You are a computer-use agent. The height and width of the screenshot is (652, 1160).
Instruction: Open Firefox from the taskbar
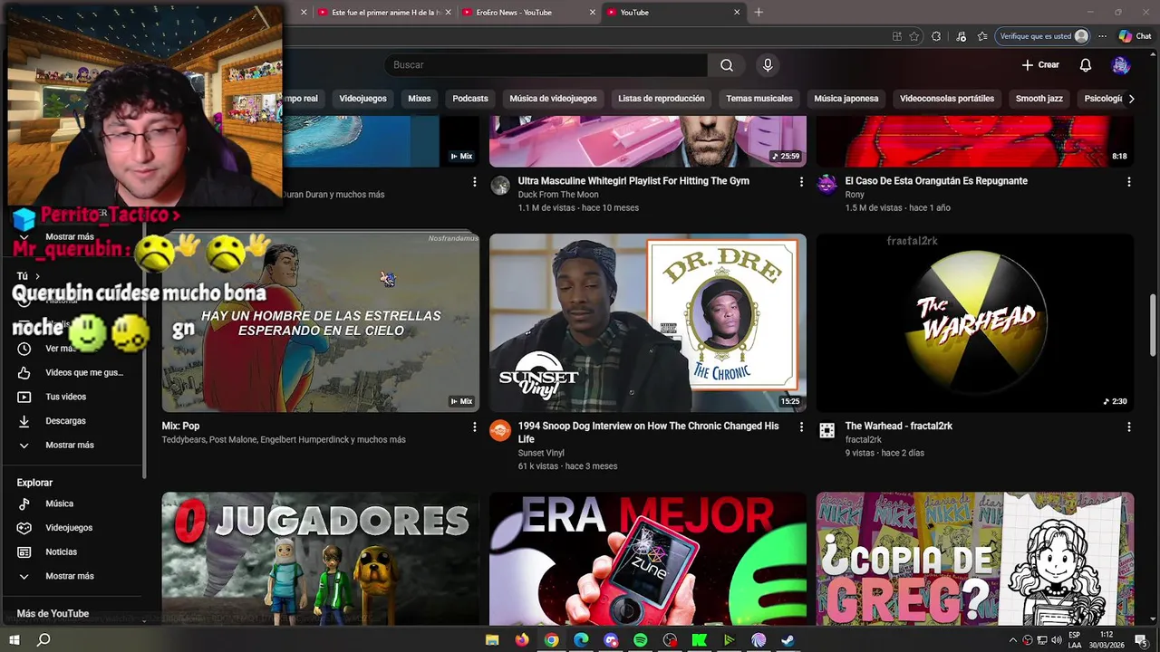tap(522, 640)
